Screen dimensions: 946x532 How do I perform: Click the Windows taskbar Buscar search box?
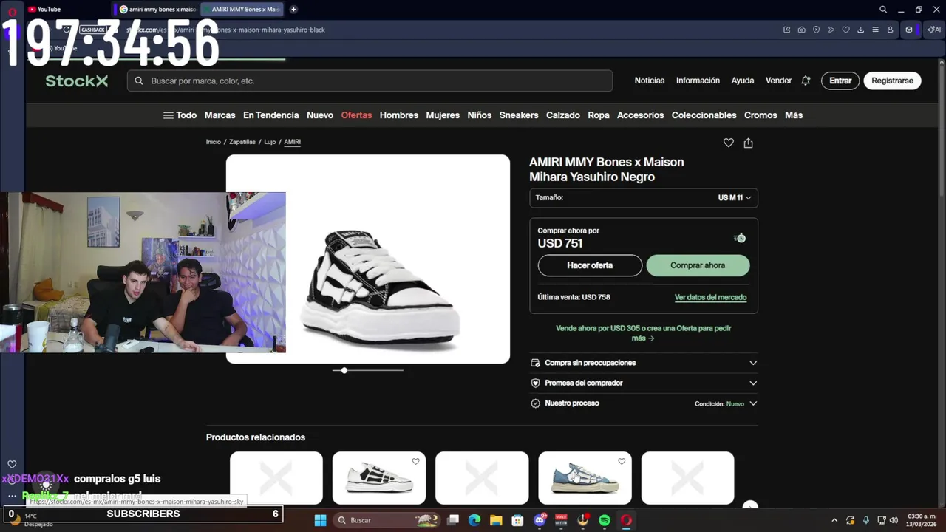[x=385, y=520]
